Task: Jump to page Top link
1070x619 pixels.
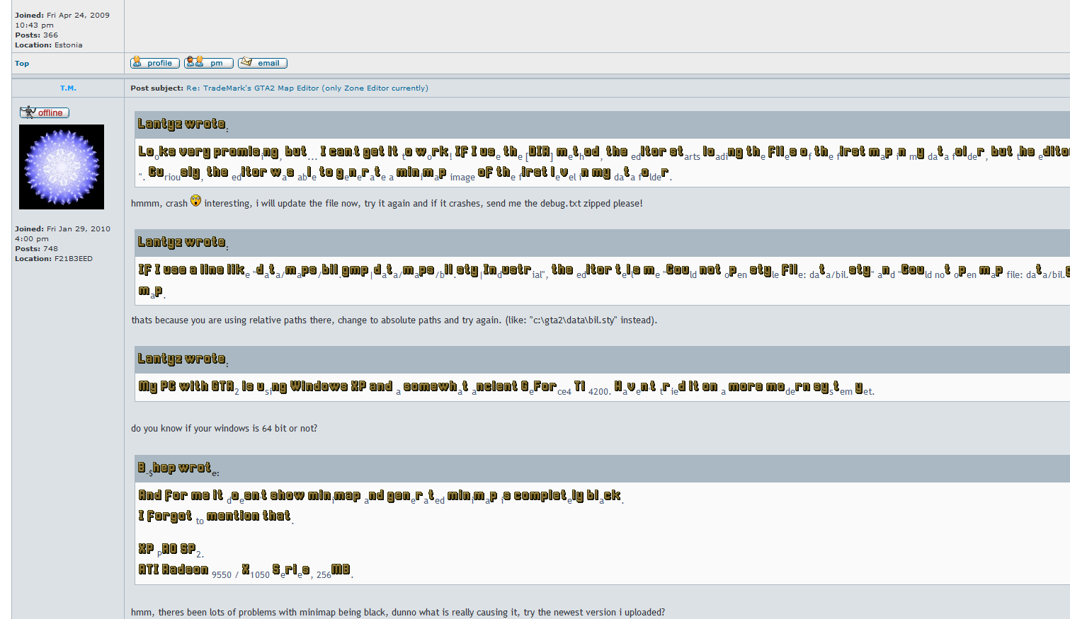Action: [x=22, y=64]
